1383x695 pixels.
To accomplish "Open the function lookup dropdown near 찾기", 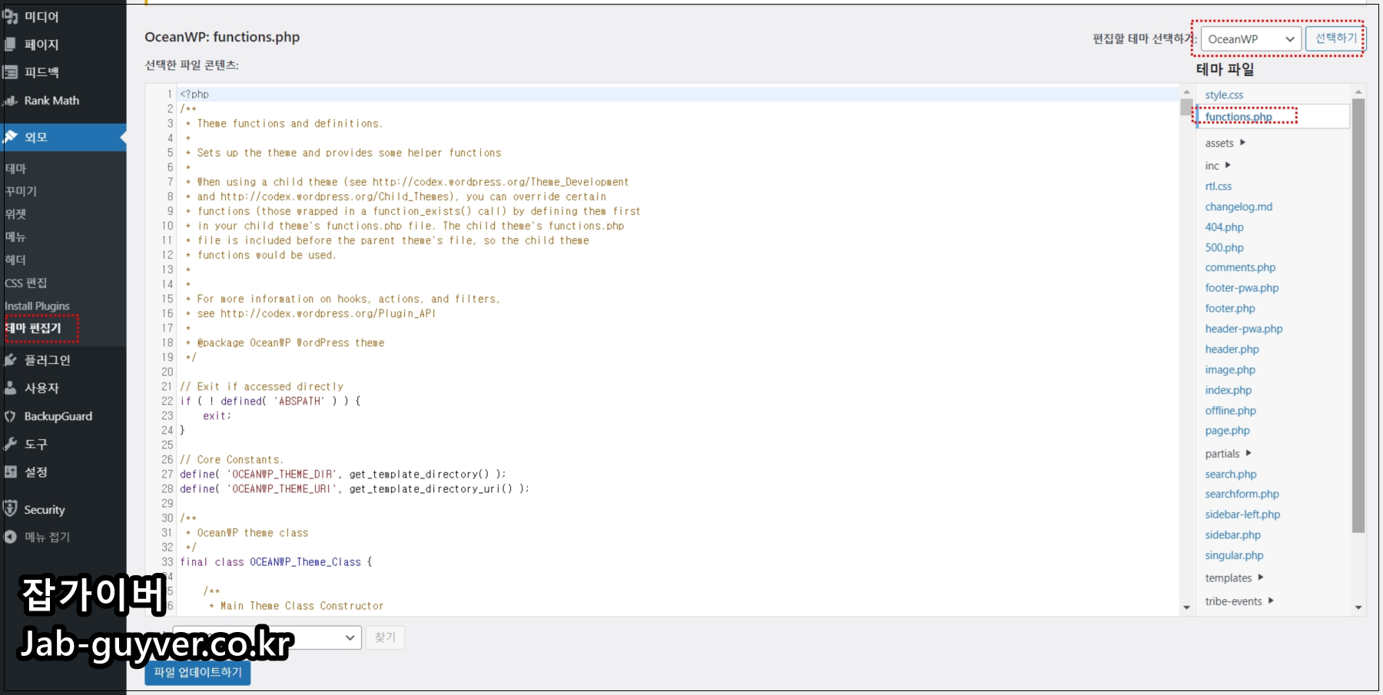I will pos(267,637).
